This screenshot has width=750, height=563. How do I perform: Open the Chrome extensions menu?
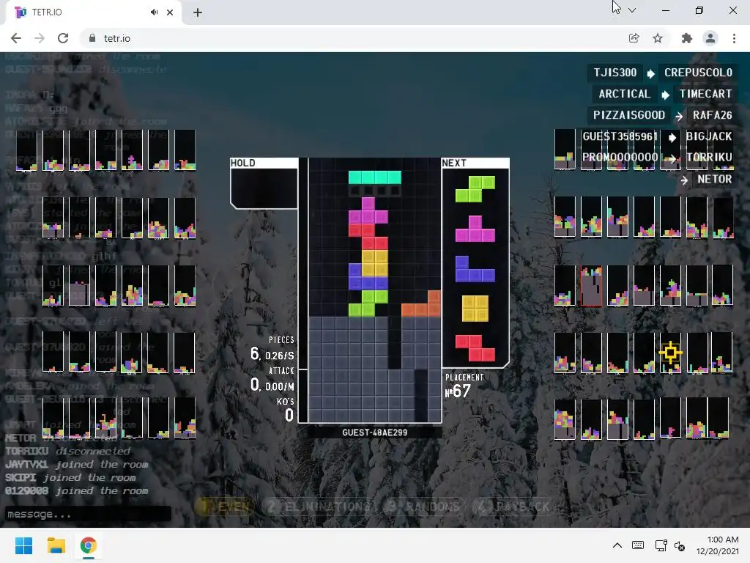click(x=687, y=38)
